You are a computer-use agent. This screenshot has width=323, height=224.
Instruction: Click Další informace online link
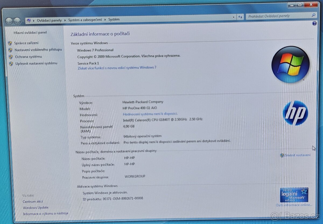294,205
